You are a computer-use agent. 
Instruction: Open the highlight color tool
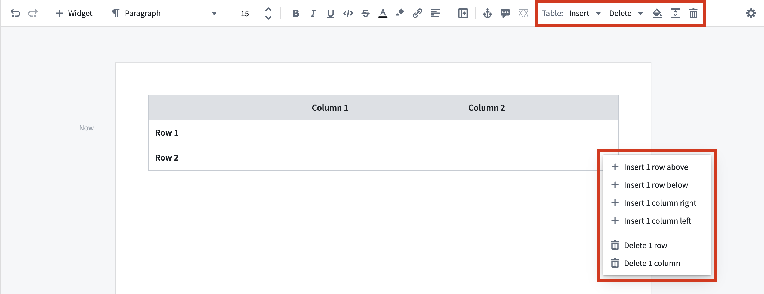(x=400, y=13)
